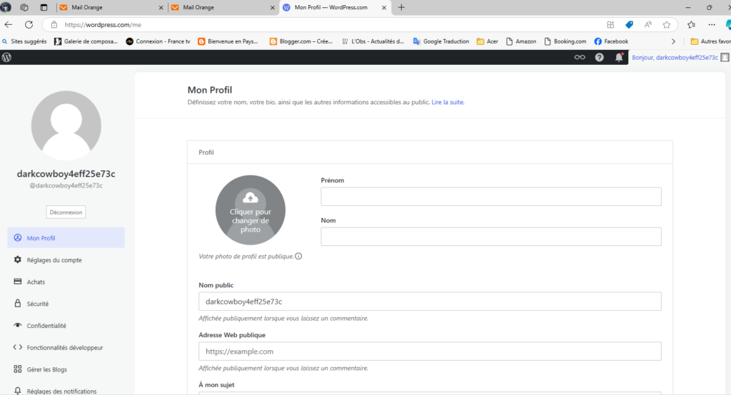Open the notifications bell icon
The width and height of the screenshot is (731, 395).
pos(619,57)
